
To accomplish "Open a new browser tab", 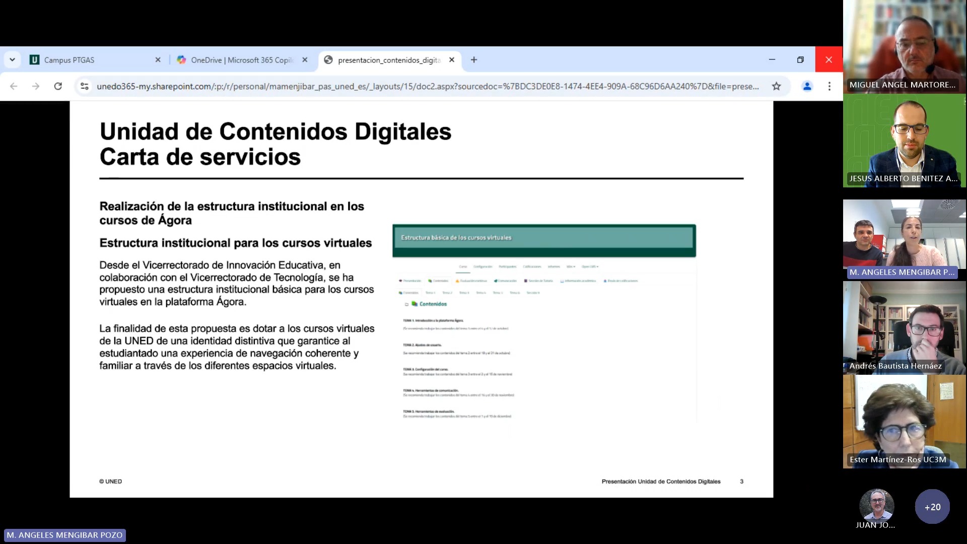I will (x=474, y=60).
